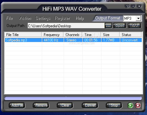The image size is (147, 115).
Task: Open the help question mark icon
Action: click(x=127, y=6)
